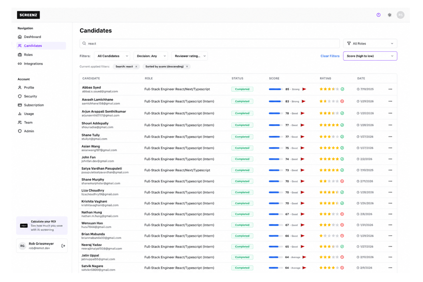
Task: Sort by the CANDIDATE column header
Action: (91, 78)
